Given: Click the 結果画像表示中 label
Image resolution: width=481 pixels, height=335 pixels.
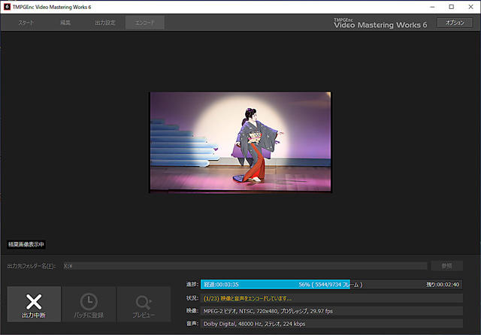Looking at the screenshot, I should (26, 245).
